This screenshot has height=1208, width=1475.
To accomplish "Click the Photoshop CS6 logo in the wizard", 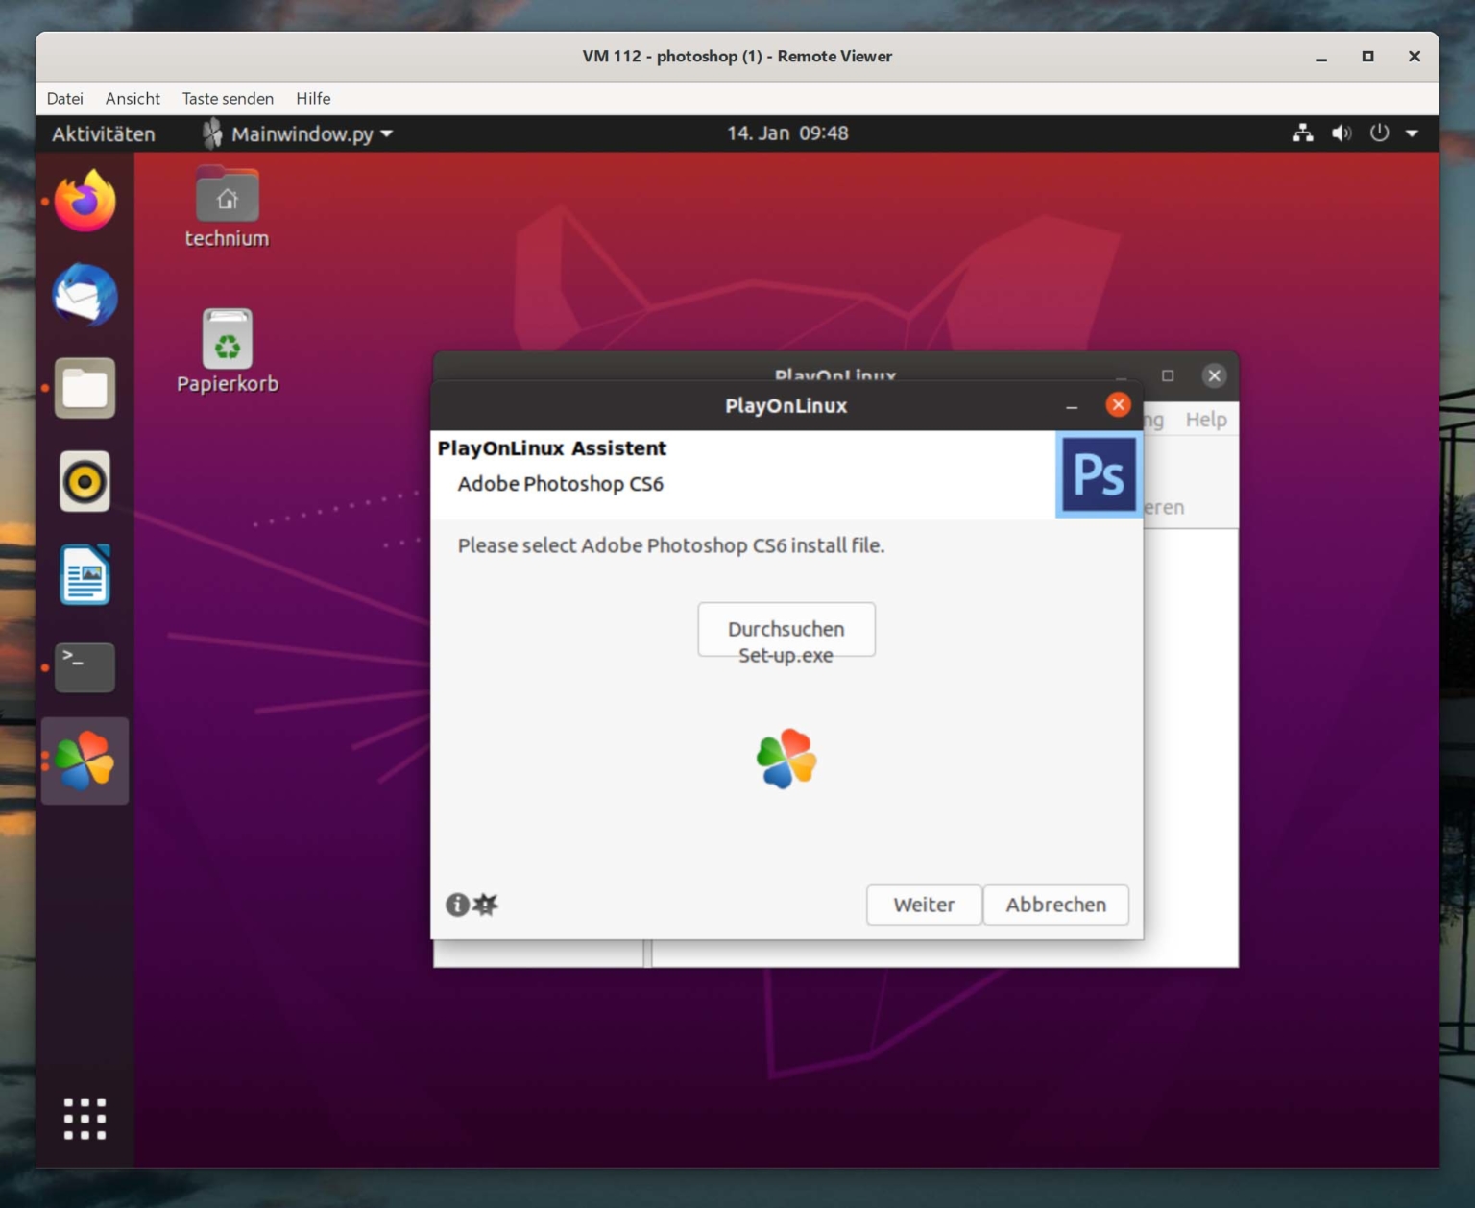I will (x=1099, y=474).
